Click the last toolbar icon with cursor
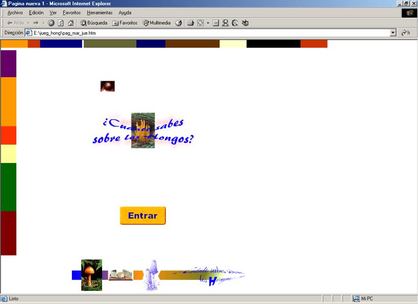 coord(245,23)
